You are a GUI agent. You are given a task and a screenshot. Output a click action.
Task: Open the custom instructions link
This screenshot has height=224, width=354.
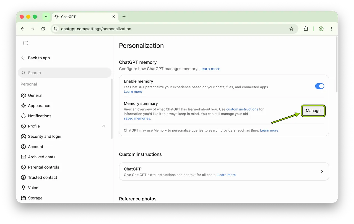click(x=242, y=109)
